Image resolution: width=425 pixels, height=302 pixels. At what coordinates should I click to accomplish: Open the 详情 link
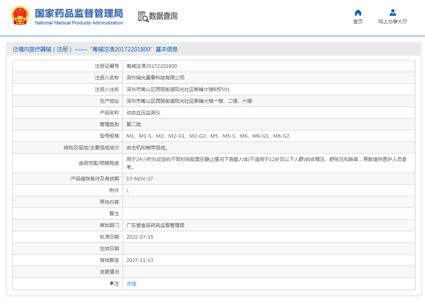click(131, 284)
